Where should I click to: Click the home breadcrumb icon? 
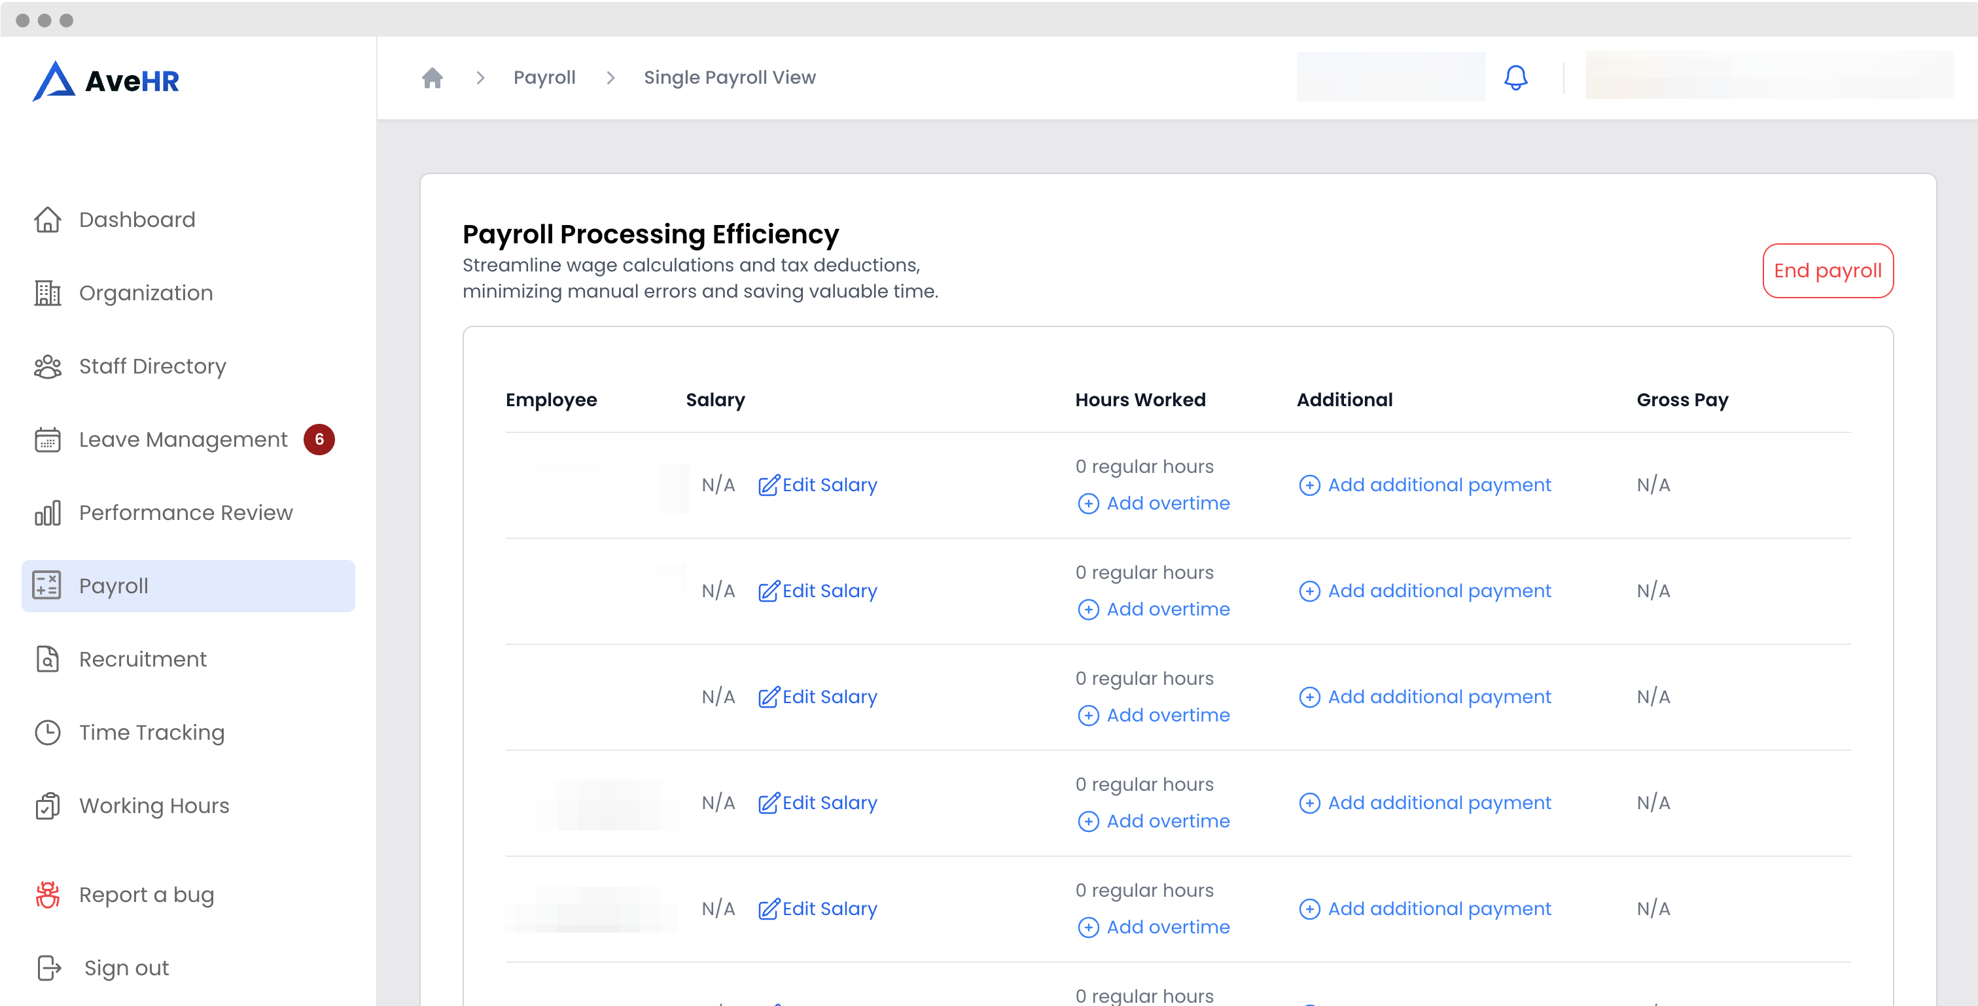click(x=433, y=77)
